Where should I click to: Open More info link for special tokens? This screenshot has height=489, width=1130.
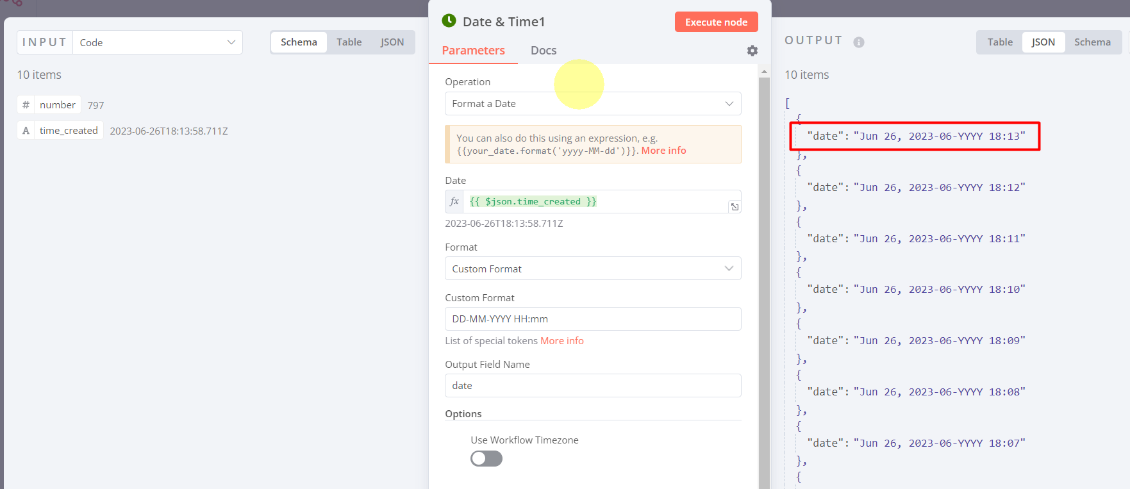click(561, 341)
